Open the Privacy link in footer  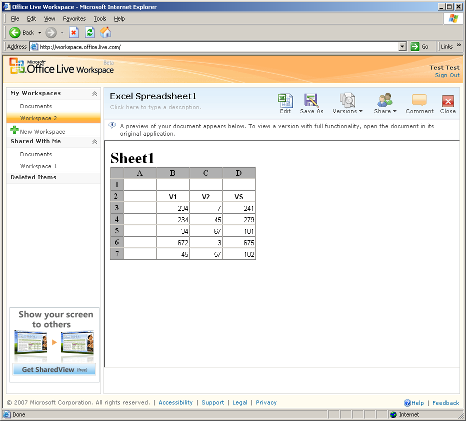click(266, 402)
